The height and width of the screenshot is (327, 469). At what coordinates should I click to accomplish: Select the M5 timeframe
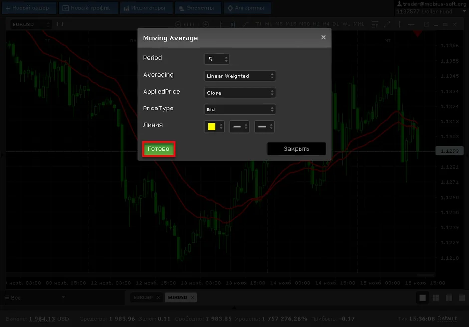[x=279, y=24]
